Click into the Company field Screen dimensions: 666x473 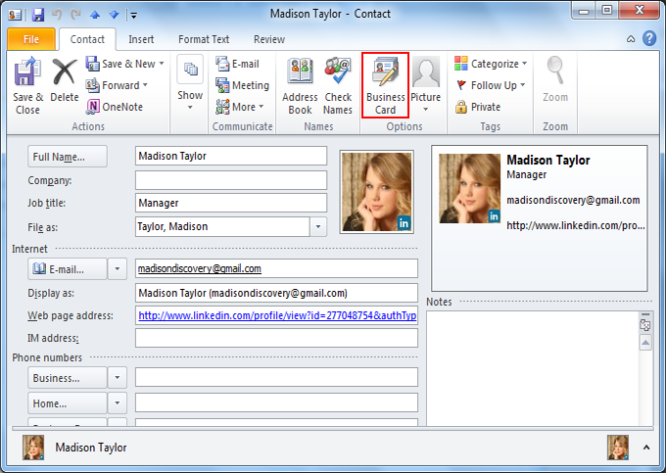(x=231, y=180)
